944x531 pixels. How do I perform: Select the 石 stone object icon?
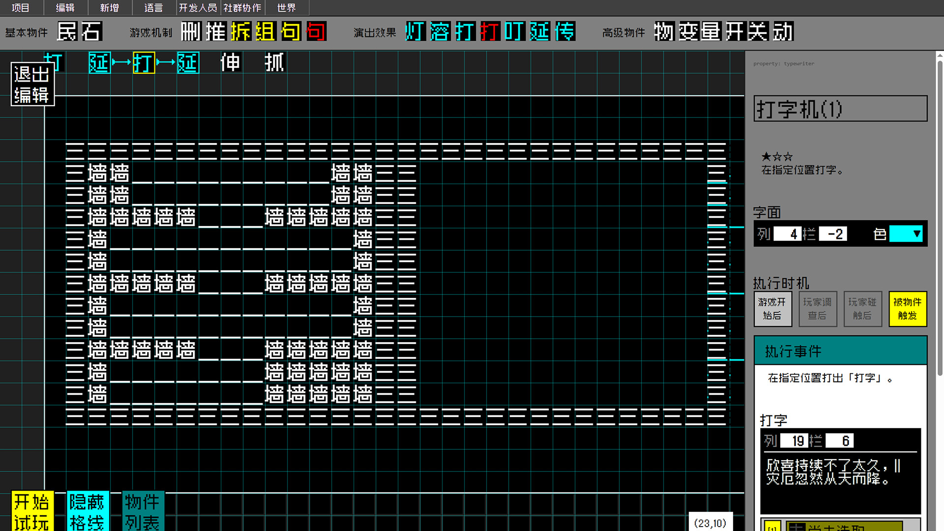pos(91,32)
